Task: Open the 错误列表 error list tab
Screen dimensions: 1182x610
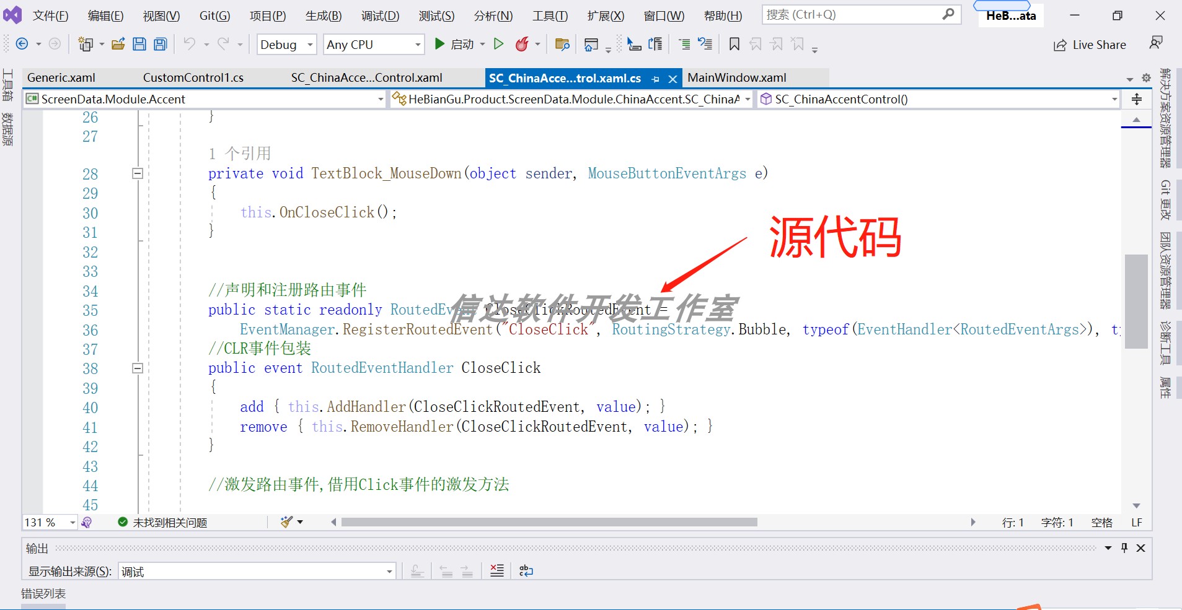Action: point(43,593)
